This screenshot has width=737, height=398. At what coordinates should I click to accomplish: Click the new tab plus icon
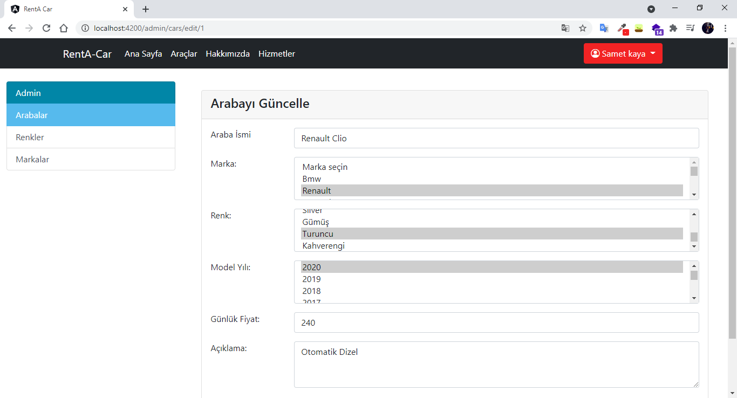pos(146,9)
